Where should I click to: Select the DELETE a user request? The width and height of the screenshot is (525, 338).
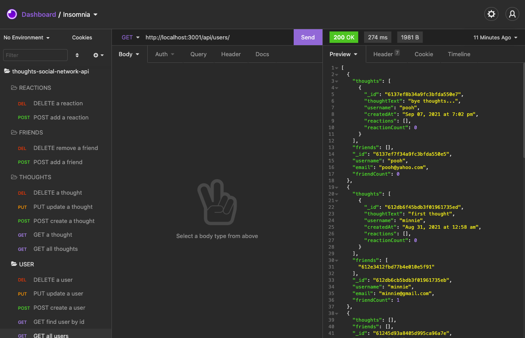[x=56, y=280]
